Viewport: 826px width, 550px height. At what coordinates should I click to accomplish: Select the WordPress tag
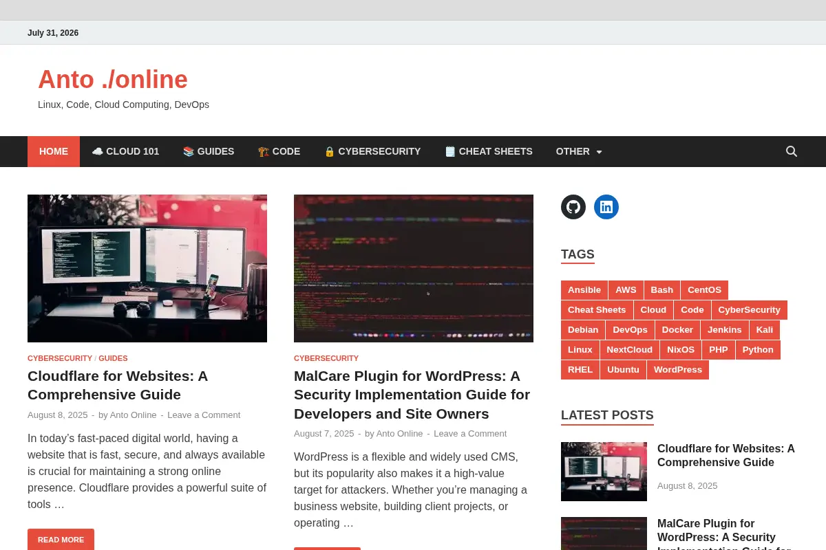pyautogui.click(x=678, y=370)
